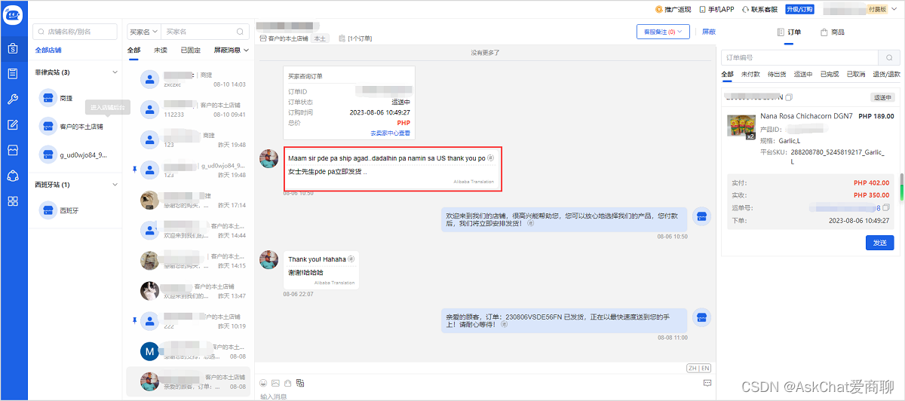Screen dimensions: 905x401
Task: Open the wrench tools sidebar icon
Action: [x=13, y=99]
